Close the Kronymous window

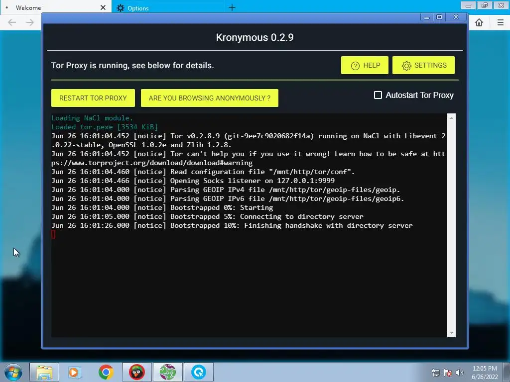(x=456, y=17)
